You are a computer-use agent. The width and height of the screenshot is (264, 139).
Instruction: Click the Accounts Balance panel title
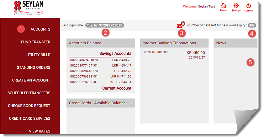(85, 43)
